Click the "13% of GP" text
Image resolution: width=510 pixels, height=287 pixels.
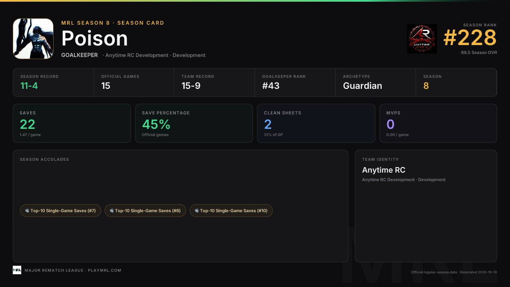[x=273, y=135]
